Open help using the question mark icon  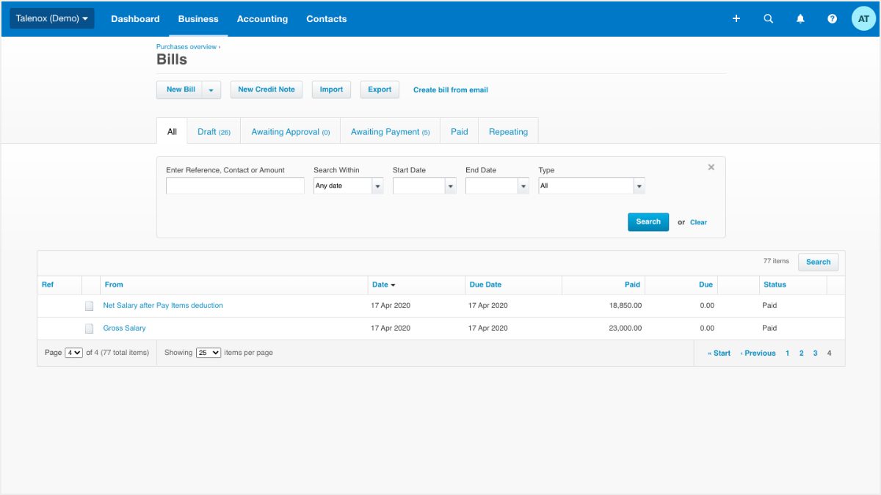[832, 18]
